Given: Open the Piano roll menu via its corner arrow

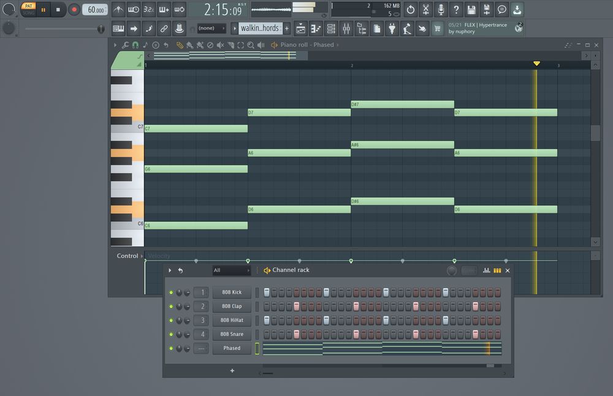Looking at the screenshot, I should tap(115, 44).
